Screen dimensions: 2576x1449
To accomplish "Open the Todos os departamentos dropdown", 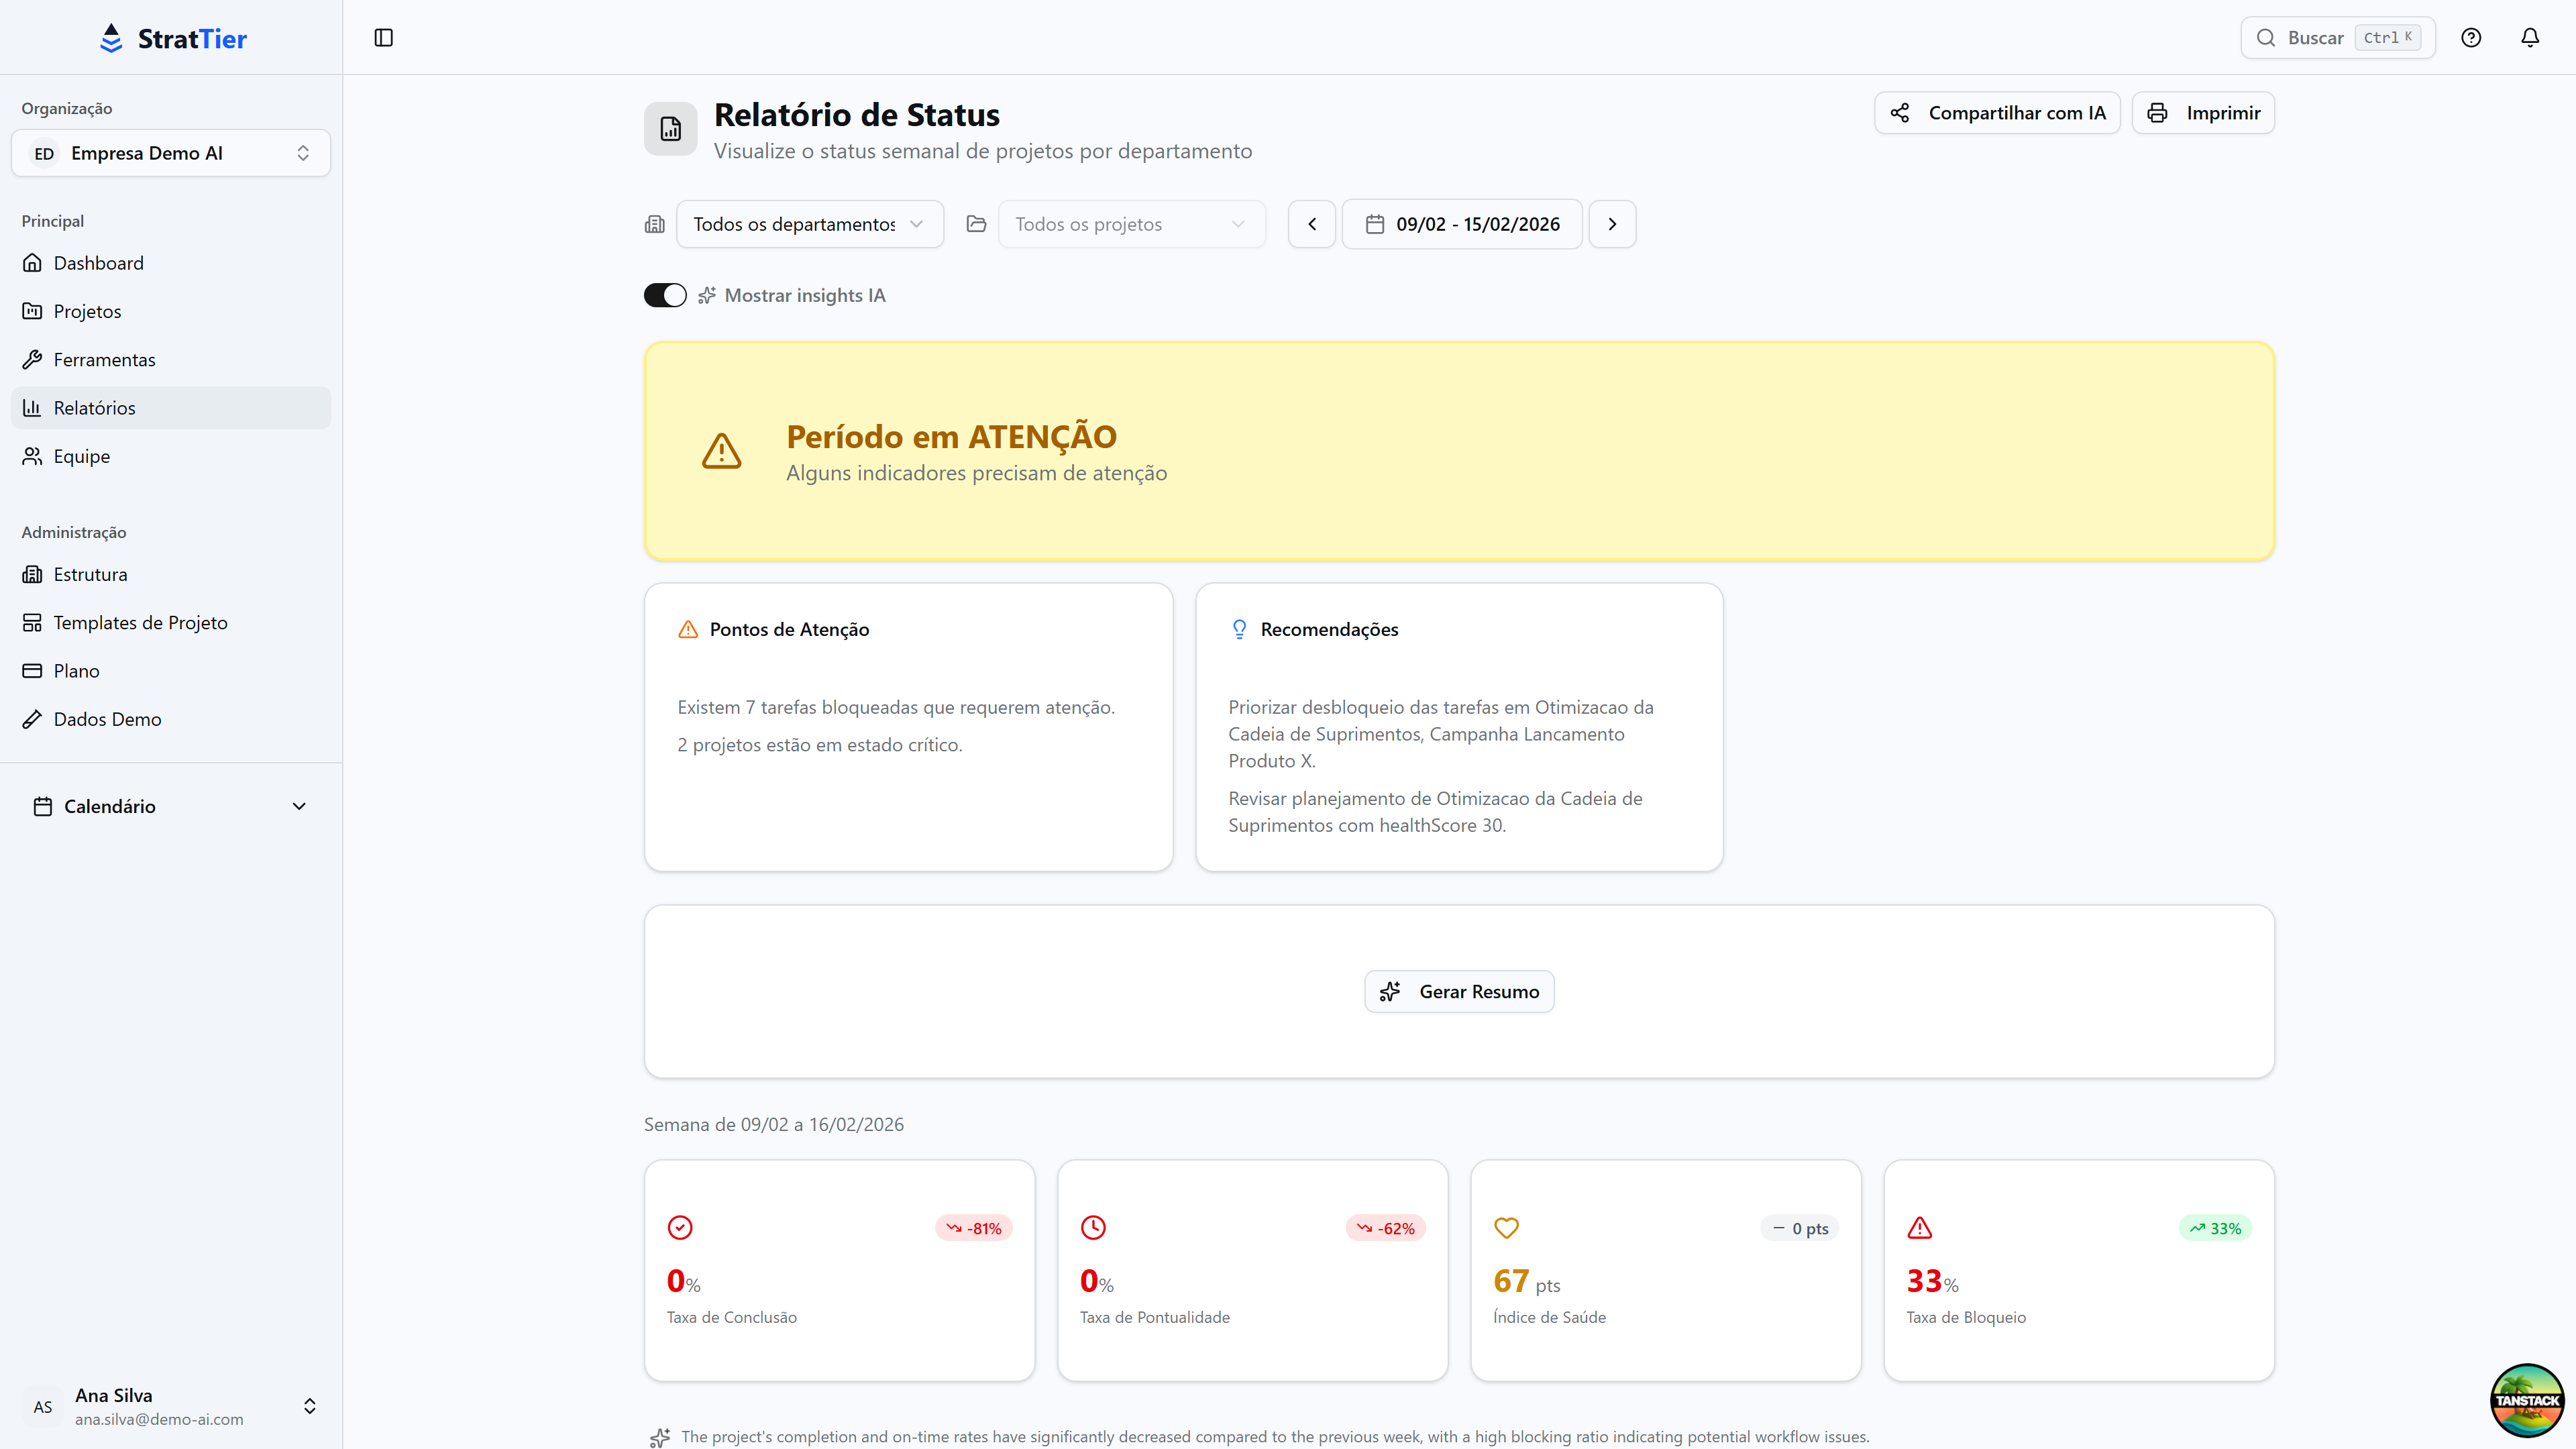I will tap(809, 224).
